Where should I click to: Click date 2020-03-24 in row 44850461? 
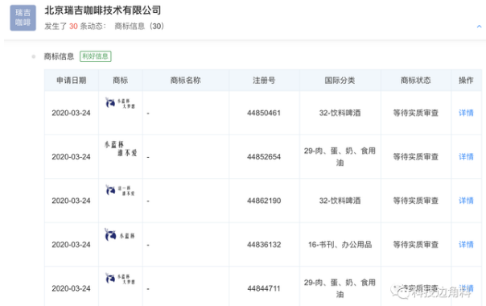pyautogui.click(x=71, y=113)
